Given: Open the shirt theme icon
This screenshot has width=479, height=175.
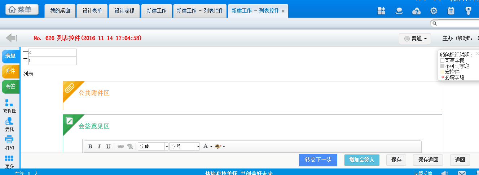Looking at the screenshot, I should pyautogui.click(x=451, y=11).
